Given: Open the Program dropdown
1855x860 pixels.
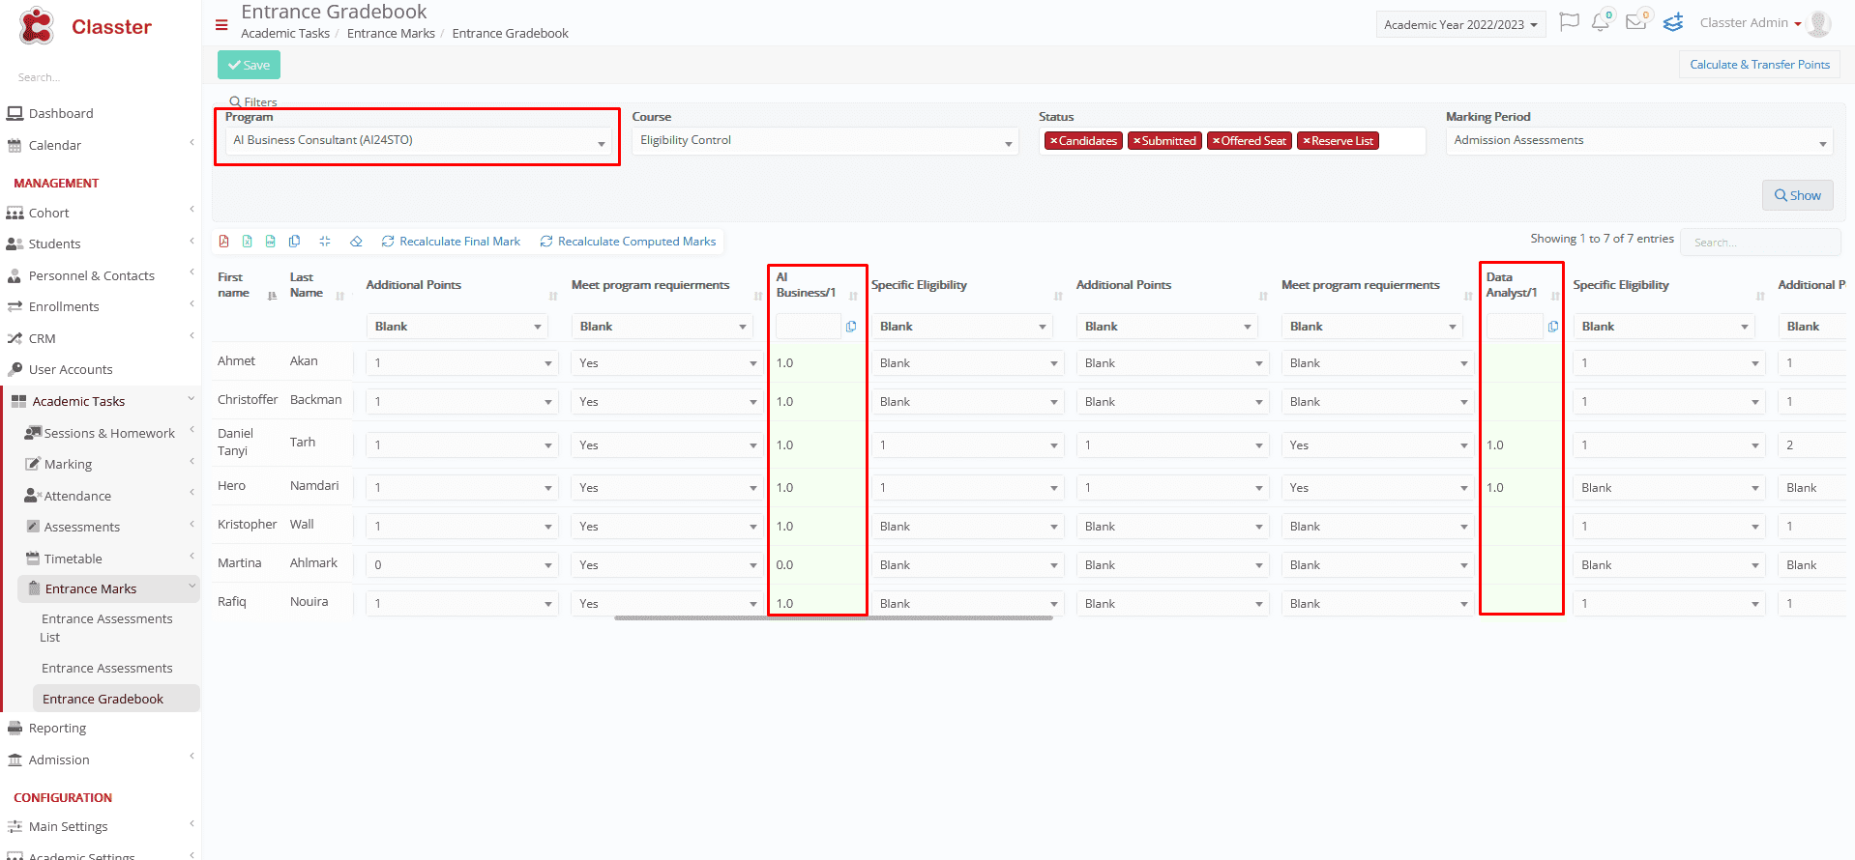Looking at the screenshot, I should pos(418,141).
